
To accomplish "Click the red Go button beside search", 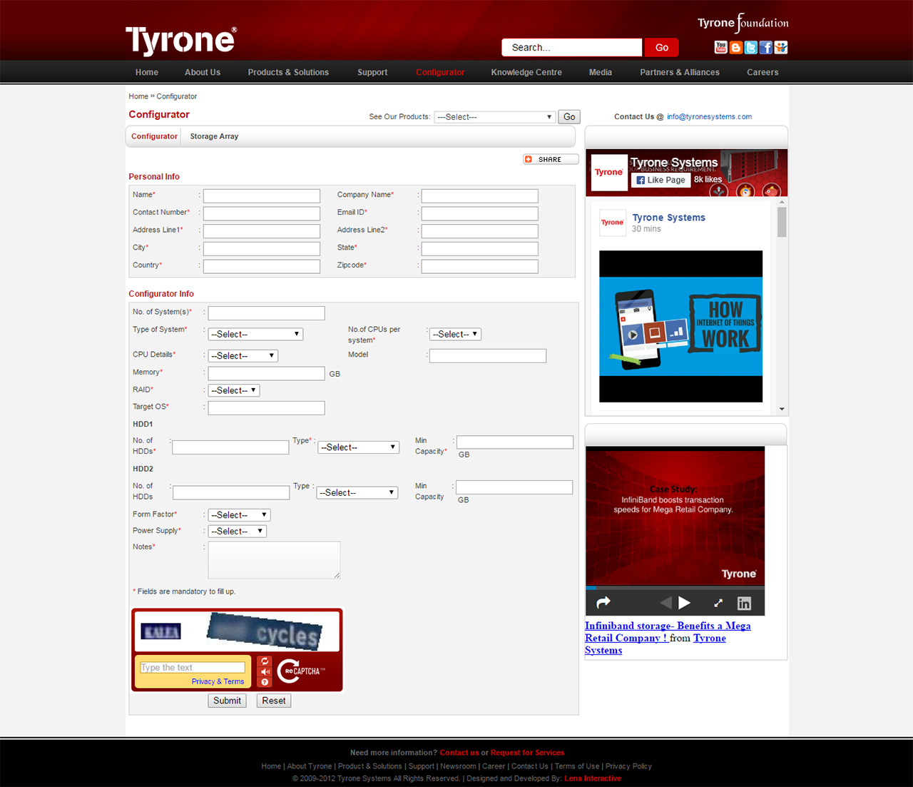I will [x=662, y=47].
